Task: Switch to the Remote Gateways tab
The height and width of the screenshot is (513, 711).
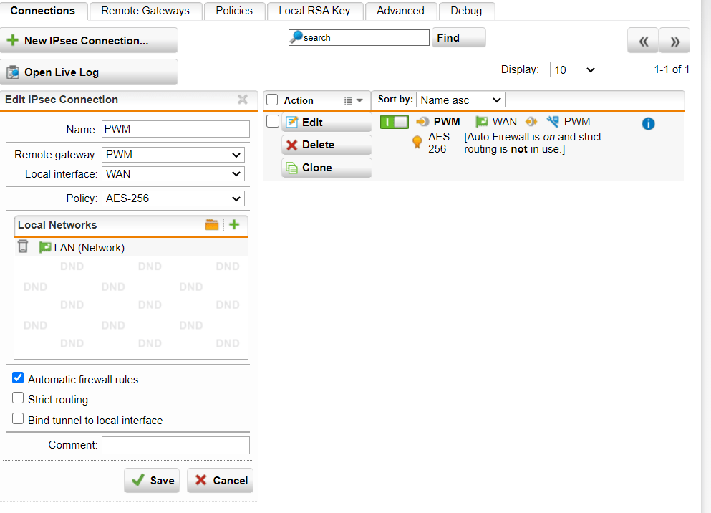Action: click(145, 11)
